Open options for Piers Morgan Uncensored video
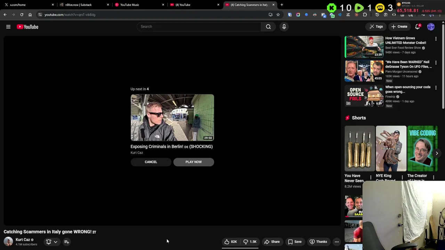 tap(436, 63)
